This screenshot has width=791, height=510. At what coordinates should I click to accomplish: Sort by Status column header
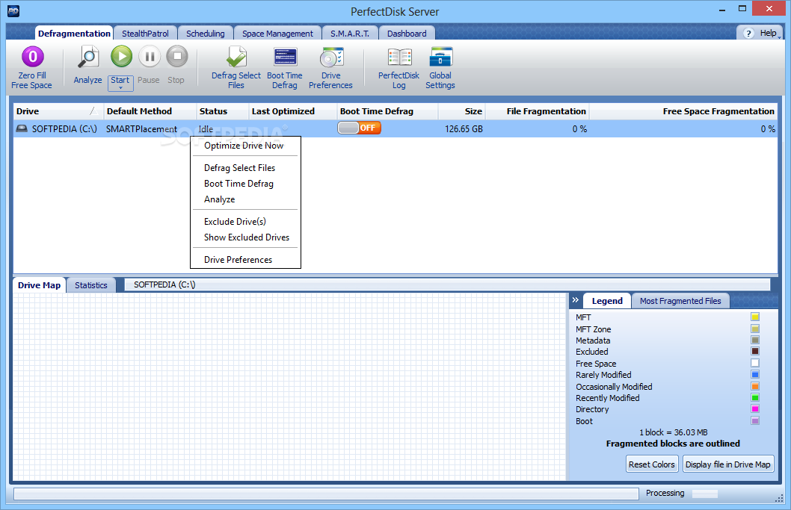223,111
